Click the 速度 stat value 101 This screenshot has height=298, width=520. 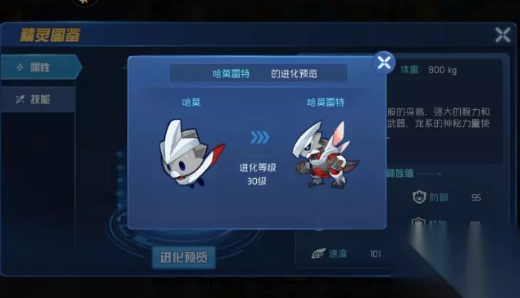(x=375, y=254)
